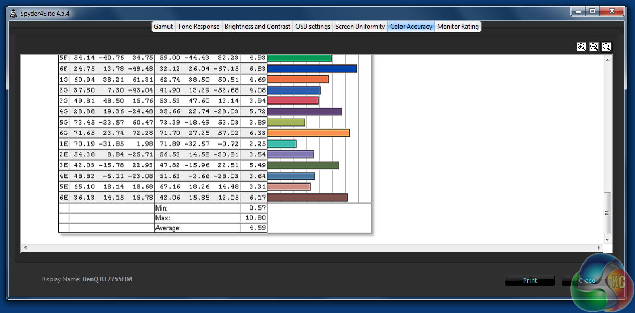Click the Max value 10.80
The height and width of the screenshot is (313, 635).
click(255, 218)
